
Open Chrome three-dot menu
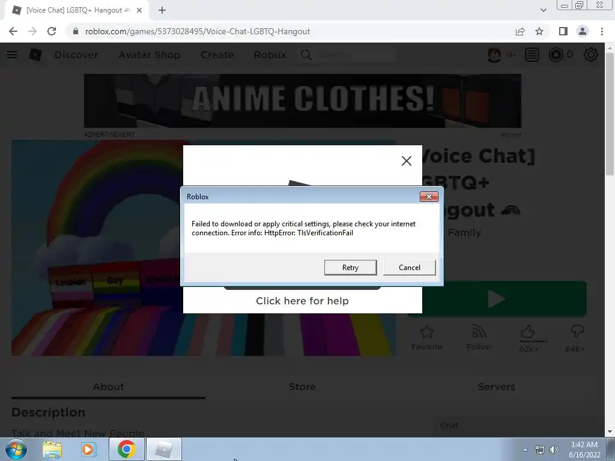click(x=602, y=31)
